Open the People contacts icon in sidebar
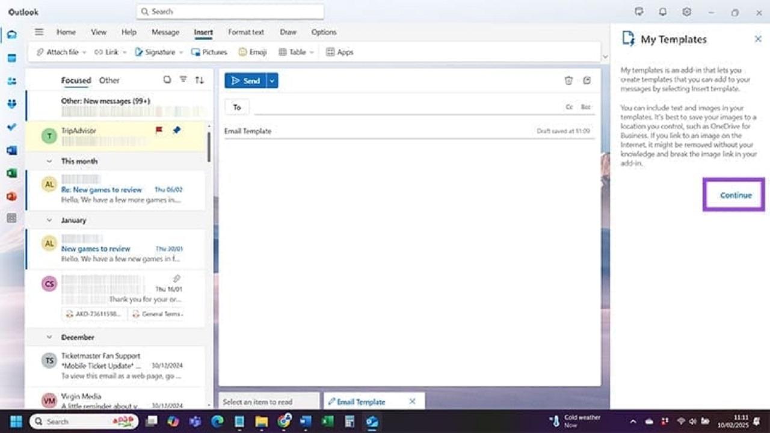The width and height of the screenshot is (770, 433). pyautogui.click(x=11, y=81)
